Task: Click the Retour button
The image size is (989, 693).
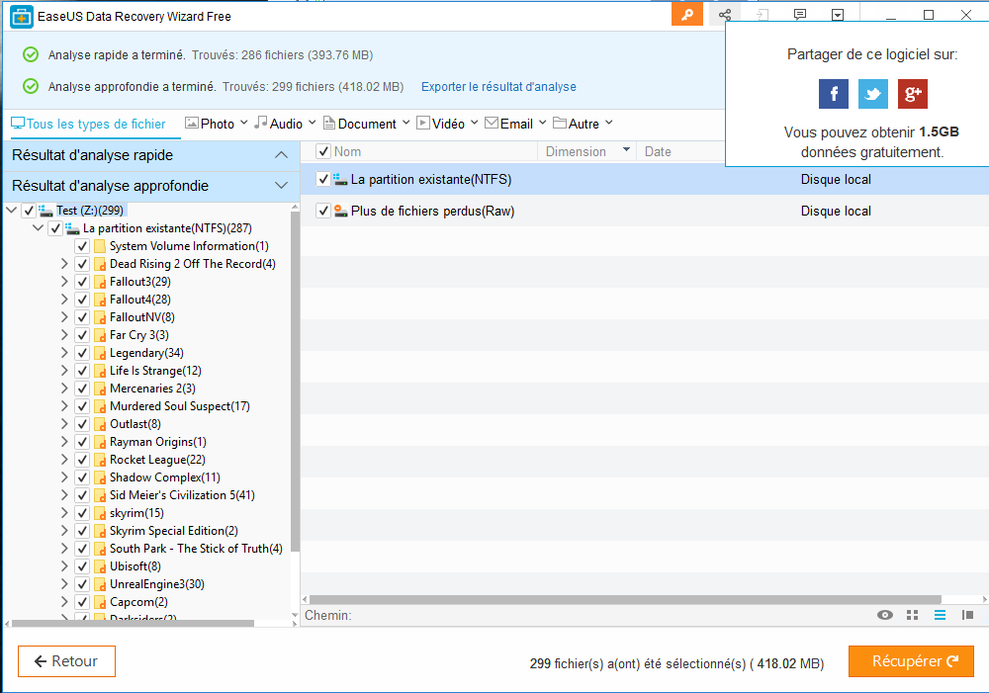Action: pyautogui.click(x=66, y=661)
